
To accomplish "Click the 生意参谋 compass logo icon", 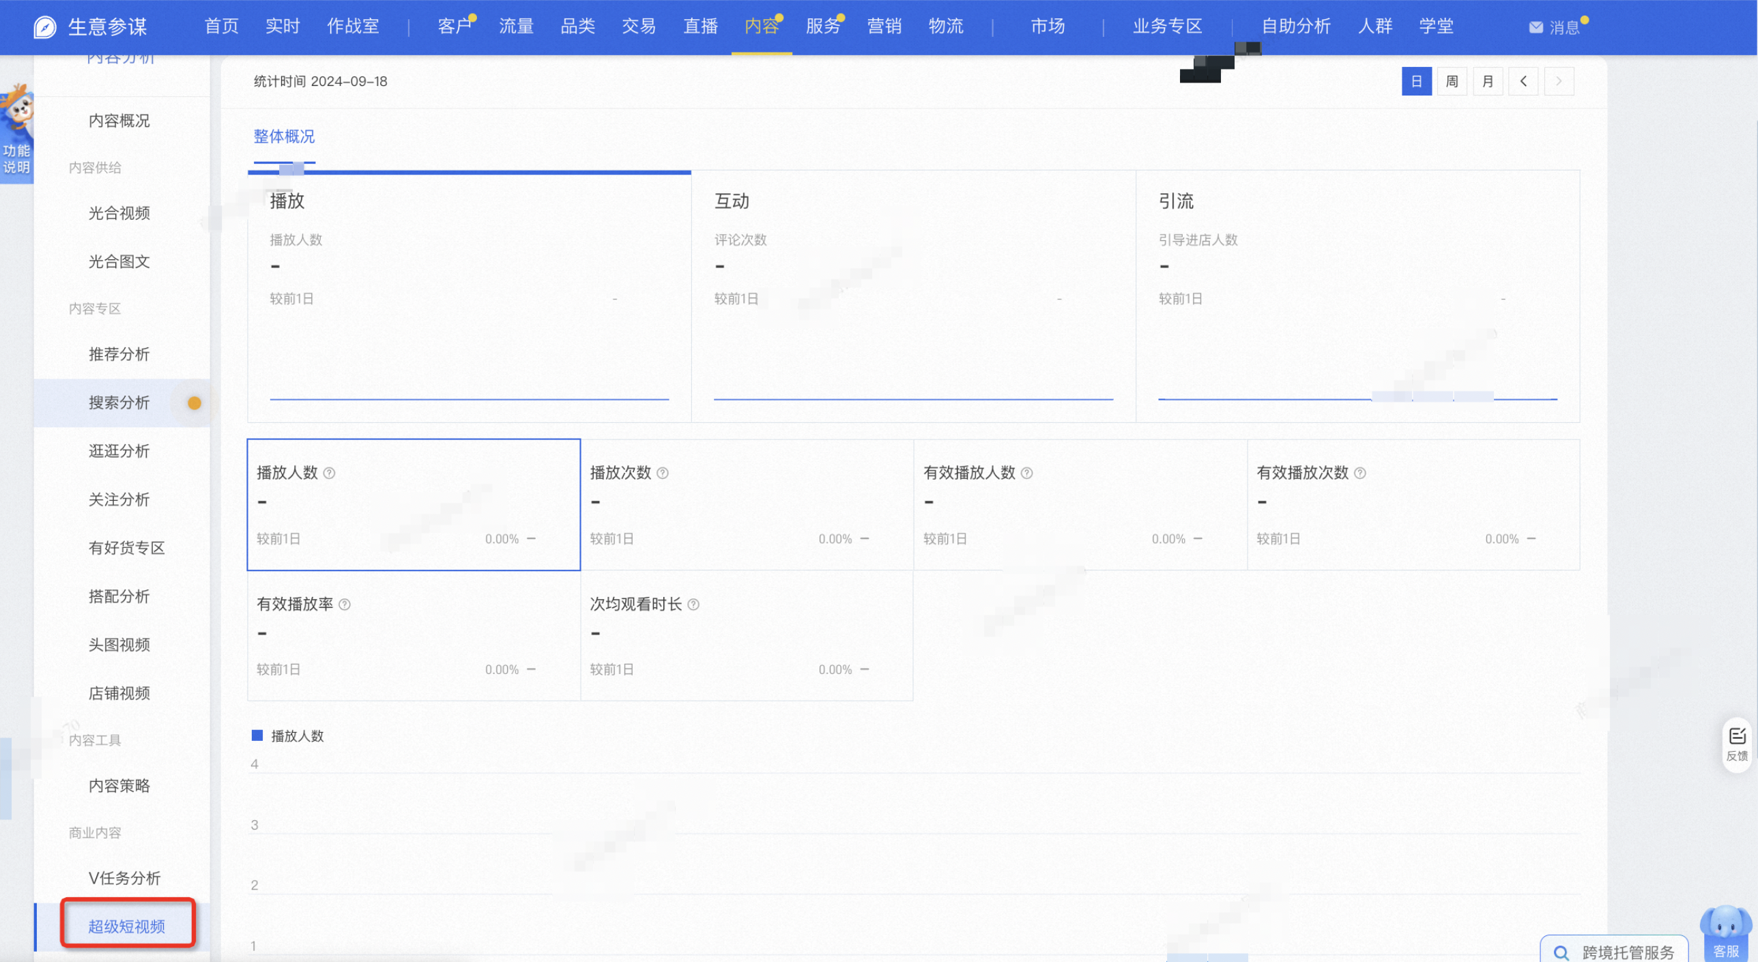I will click(45, 27).
